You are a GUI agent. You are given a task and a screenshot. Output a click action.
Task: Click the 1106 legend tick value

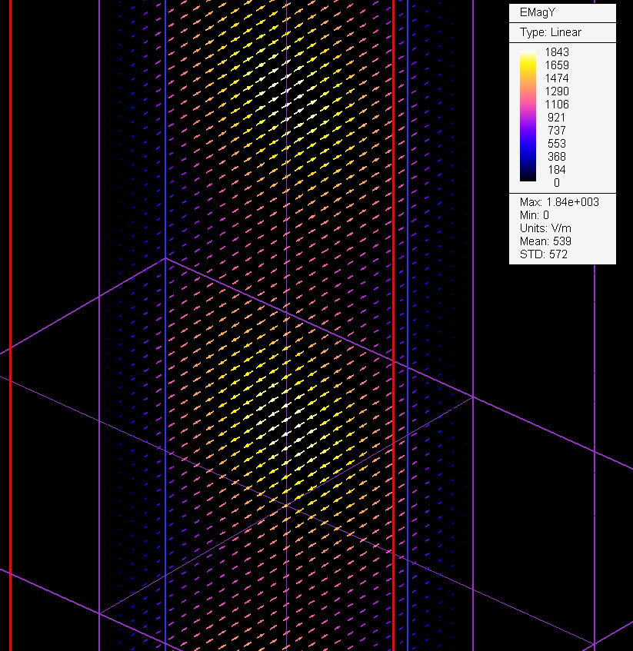click(x=556, y=105)
